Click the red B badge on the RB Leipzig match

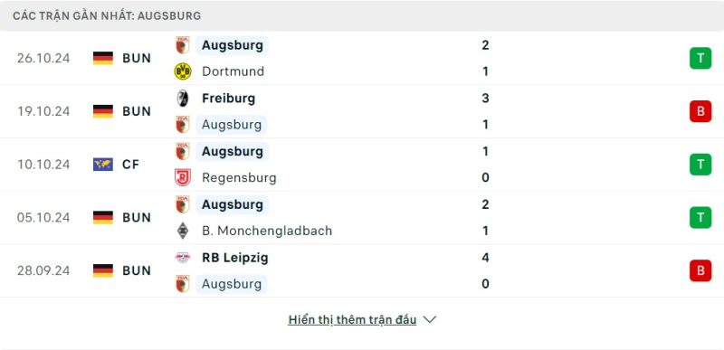click(x=700, y=270)
